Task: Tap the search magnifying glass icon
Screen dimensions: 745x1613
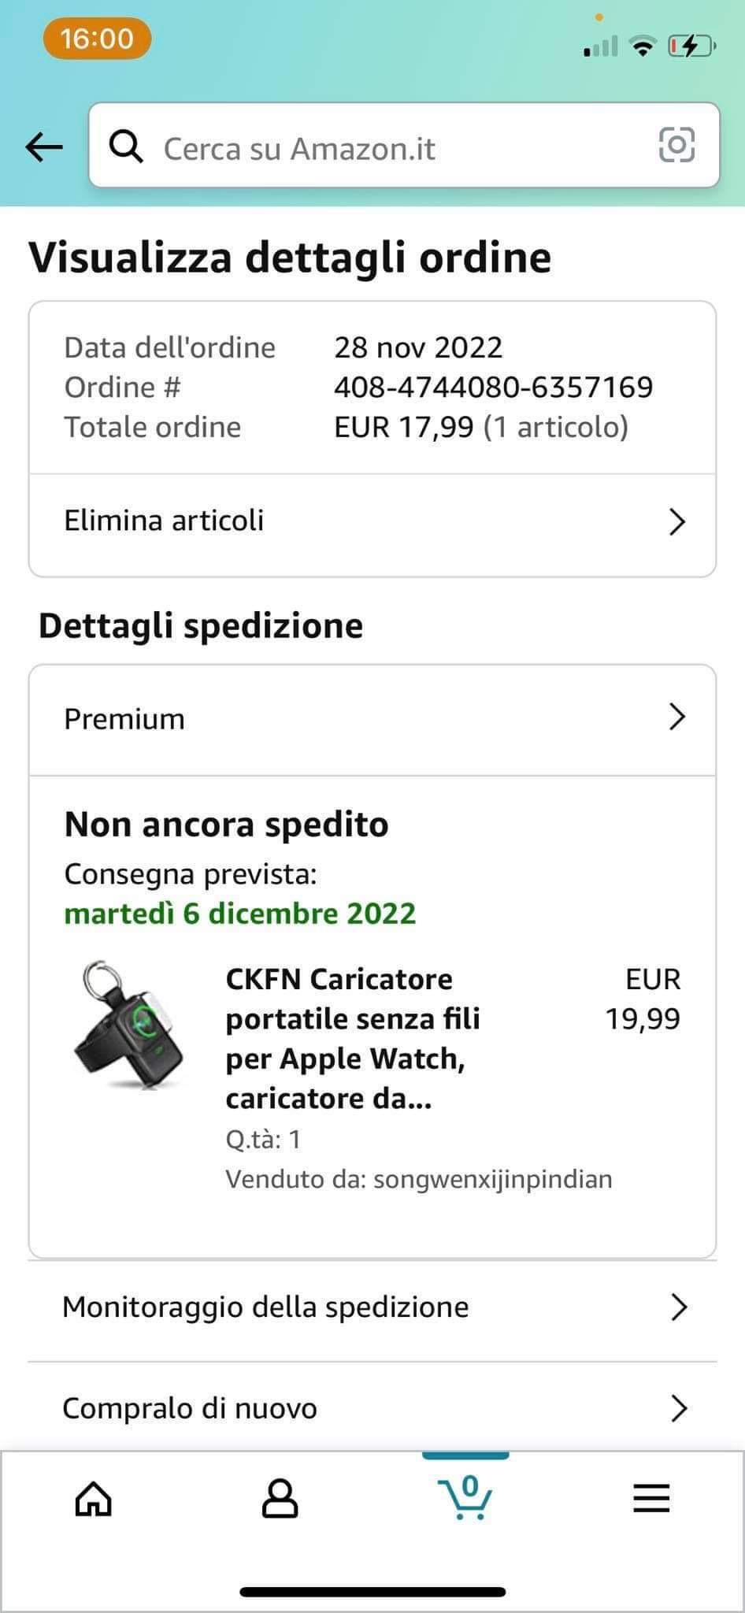Action: 125,146
